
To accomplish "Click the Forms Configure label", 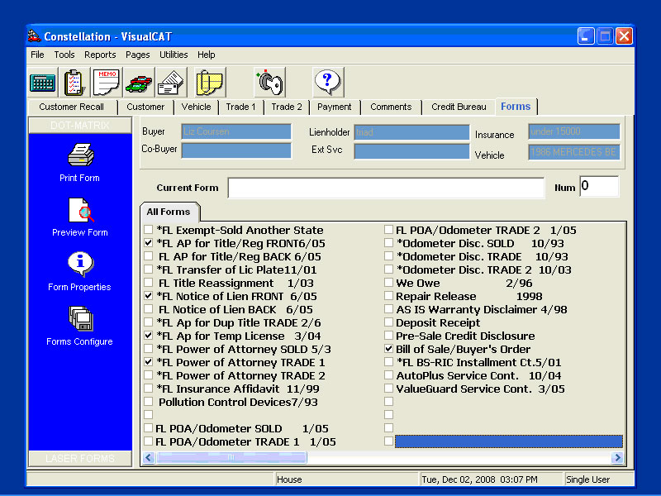I will 79,341.
